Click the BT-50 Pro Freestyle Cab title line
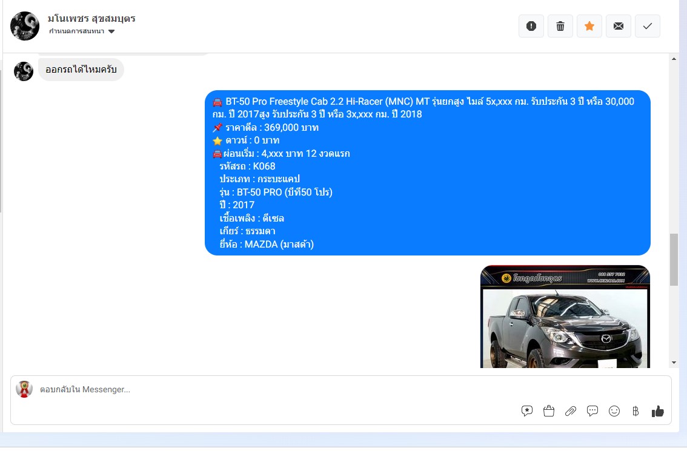The height and width of the screenshot is (451, 687). tap(423, 108)
